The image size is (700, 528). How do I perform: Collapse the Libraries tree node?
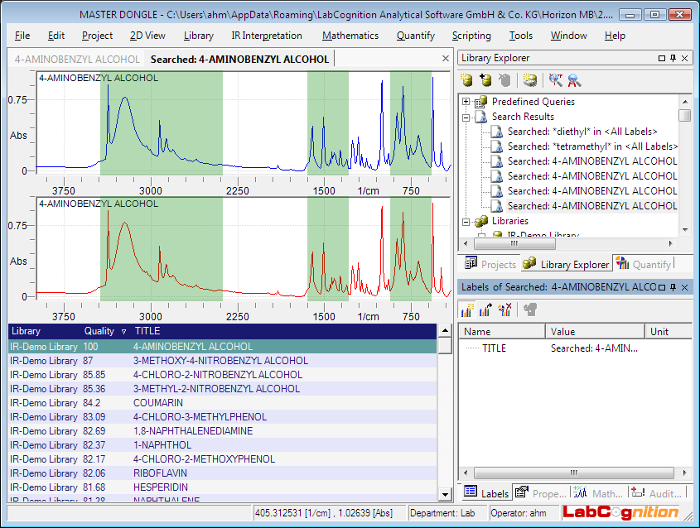click(466, 221)
